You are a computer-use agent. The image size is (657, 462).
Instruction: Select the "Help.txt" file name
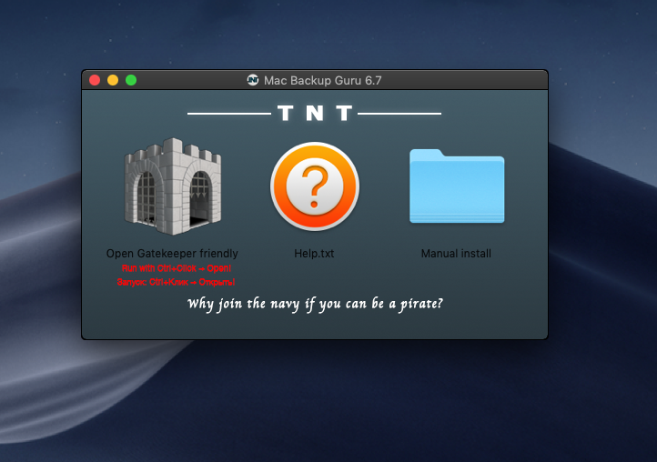click(314, 254)
